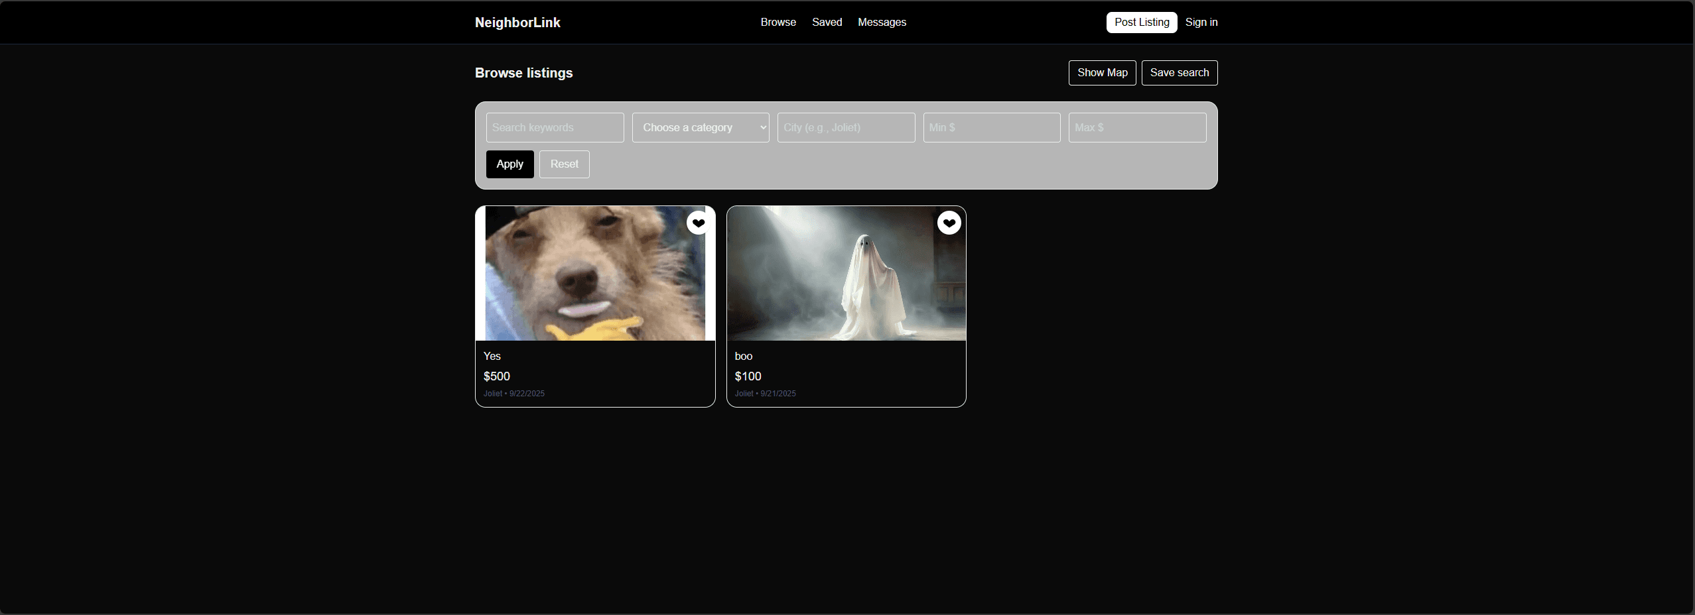The width and height of the screenshot is (1695, 615).
Task: Click the Post Listing button
Action: pos(1141,23)
